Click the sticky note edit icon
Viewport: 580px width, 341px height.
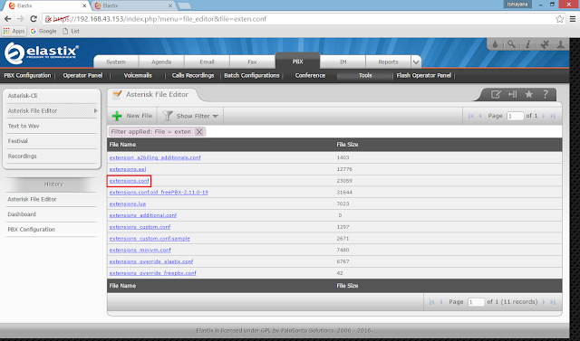496,94
